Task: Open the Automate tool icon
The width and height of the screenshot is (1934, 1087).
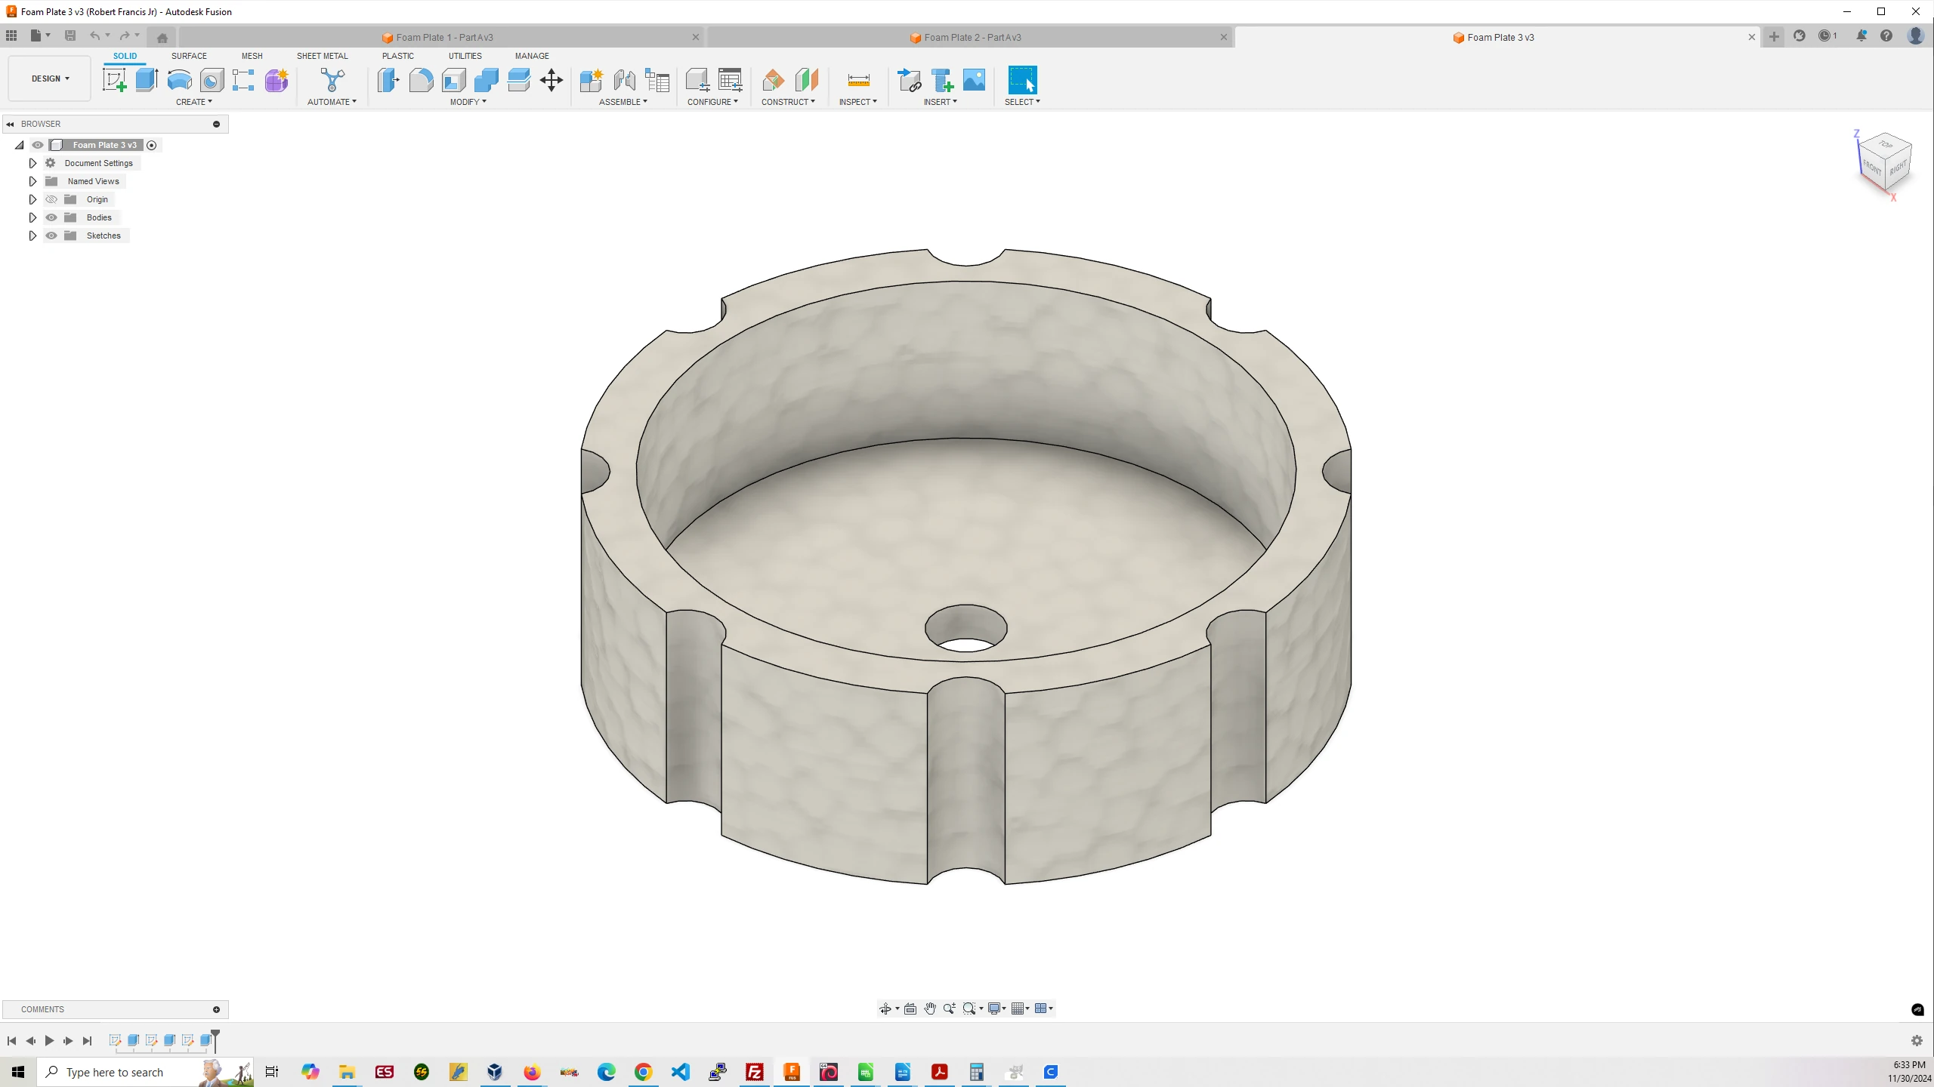Action: click(332, 80)
